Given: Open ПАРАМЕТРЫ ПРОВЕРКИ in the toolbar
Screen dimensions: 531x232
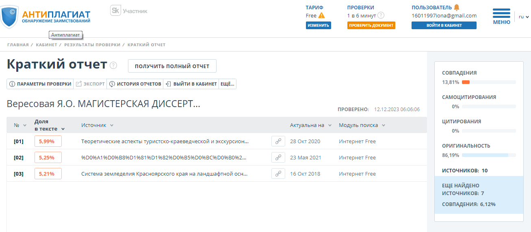Looking at the screenshot, I should pyautogui.click(x=40, y=84).
